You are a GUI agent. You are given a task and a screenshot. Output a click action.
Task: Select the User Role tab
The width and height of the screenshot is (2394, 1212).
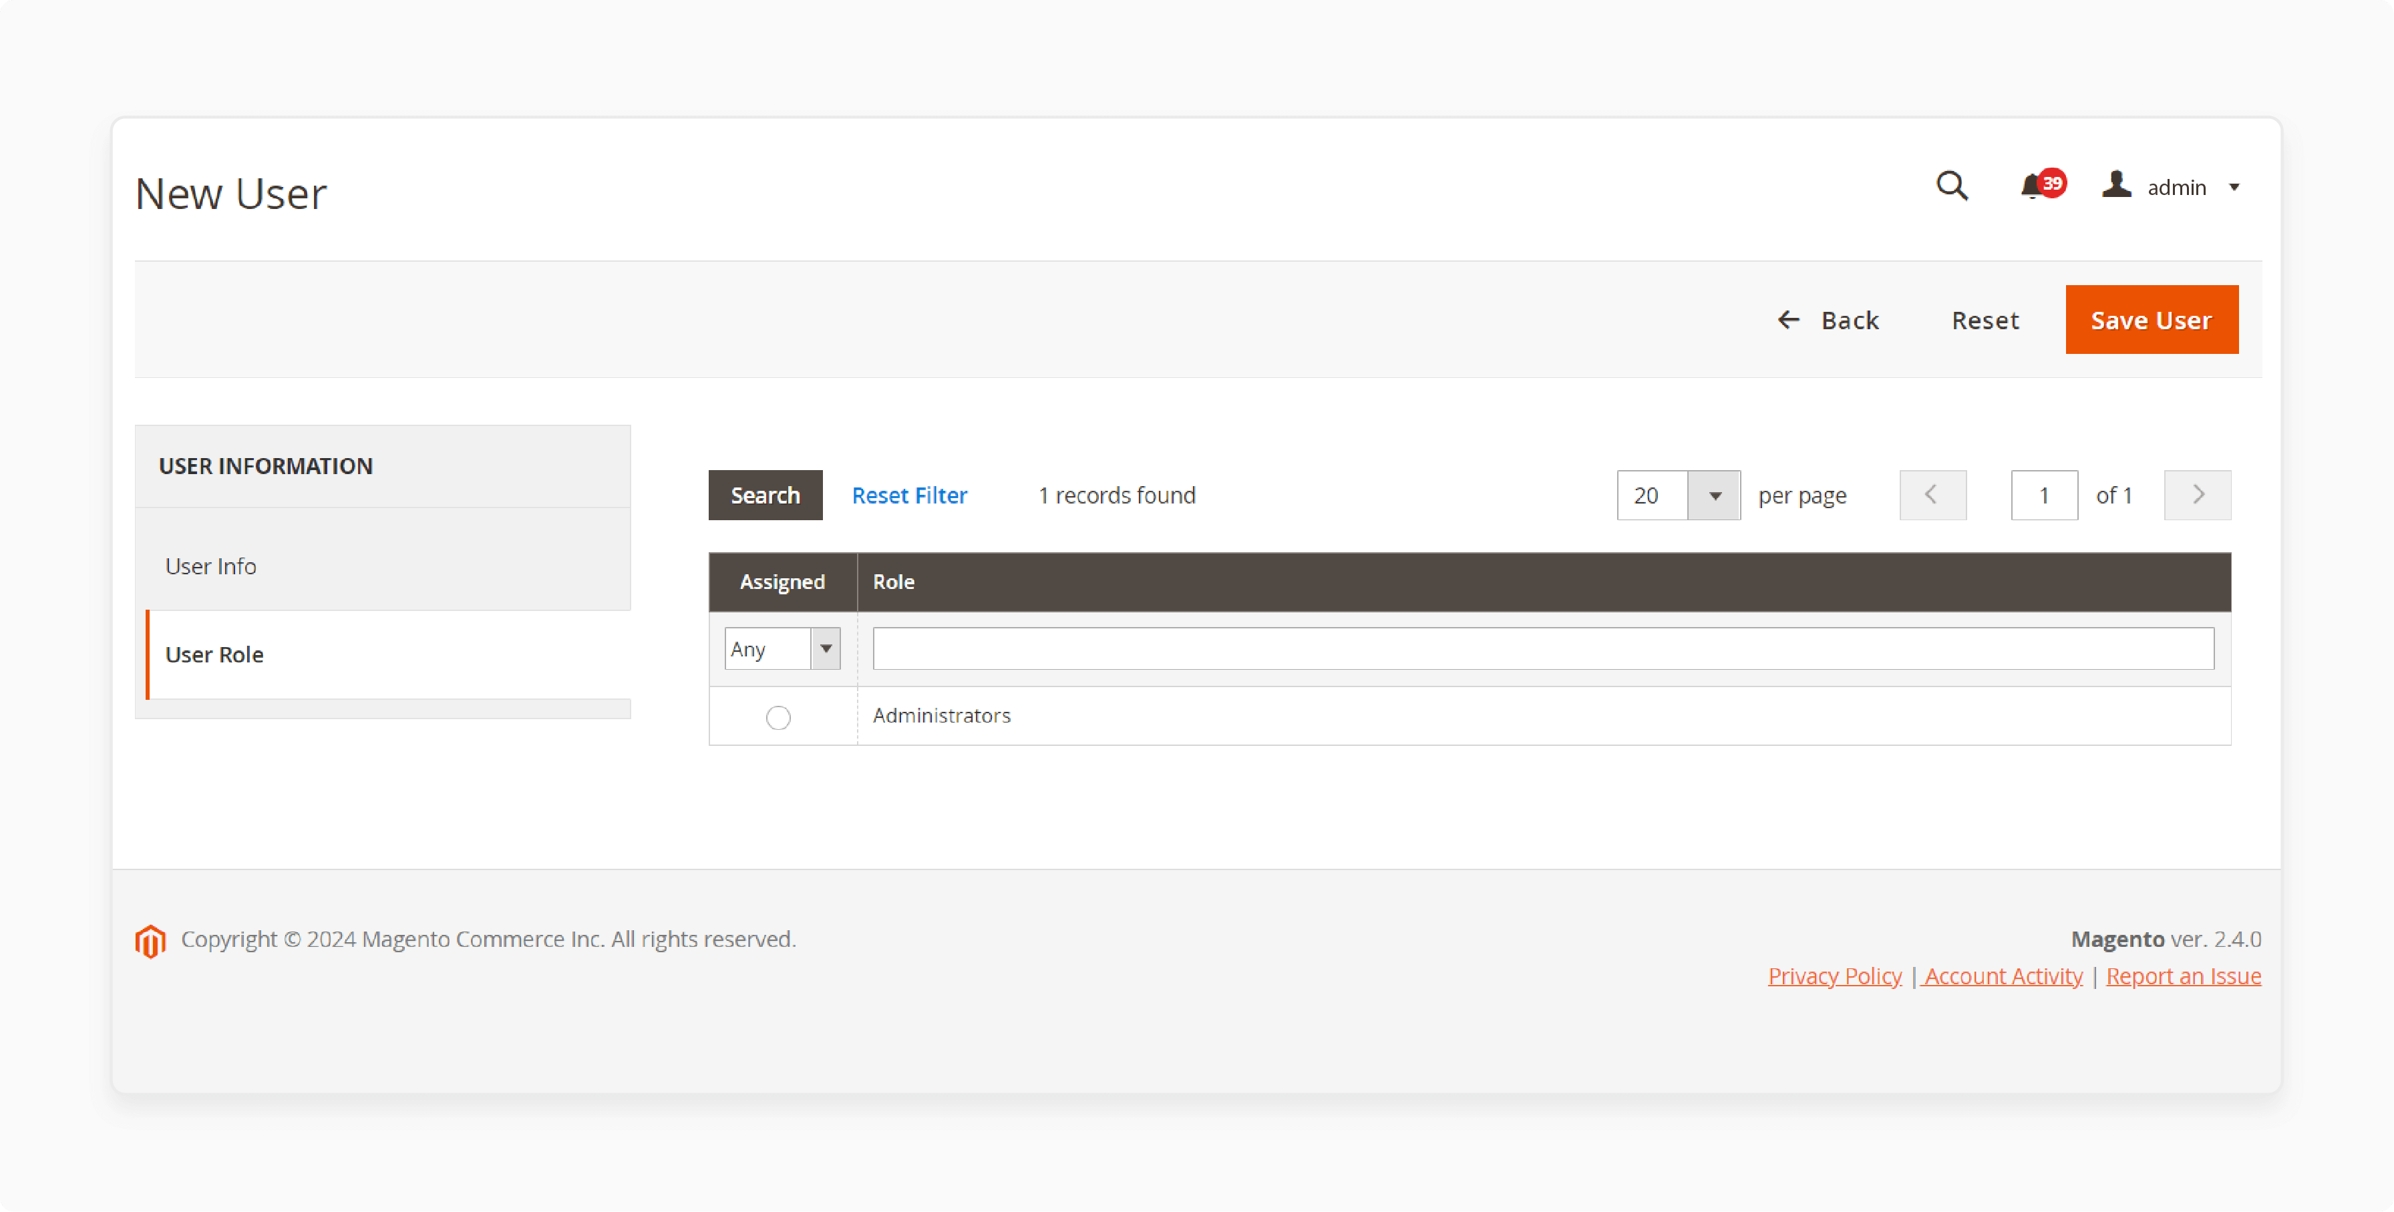389,655
